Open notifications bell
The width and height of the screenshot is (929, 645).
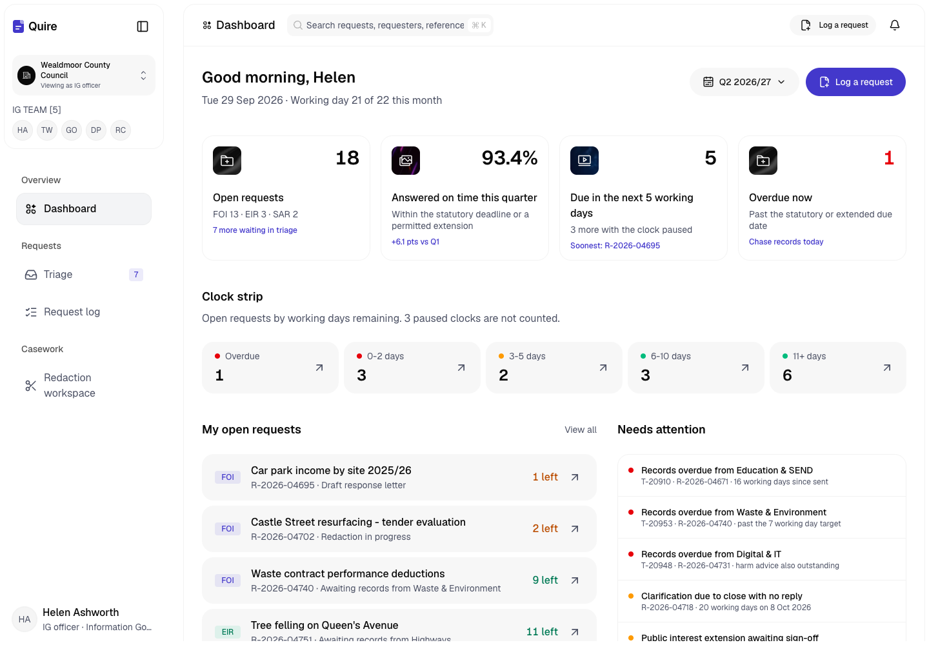pos(895,25)
